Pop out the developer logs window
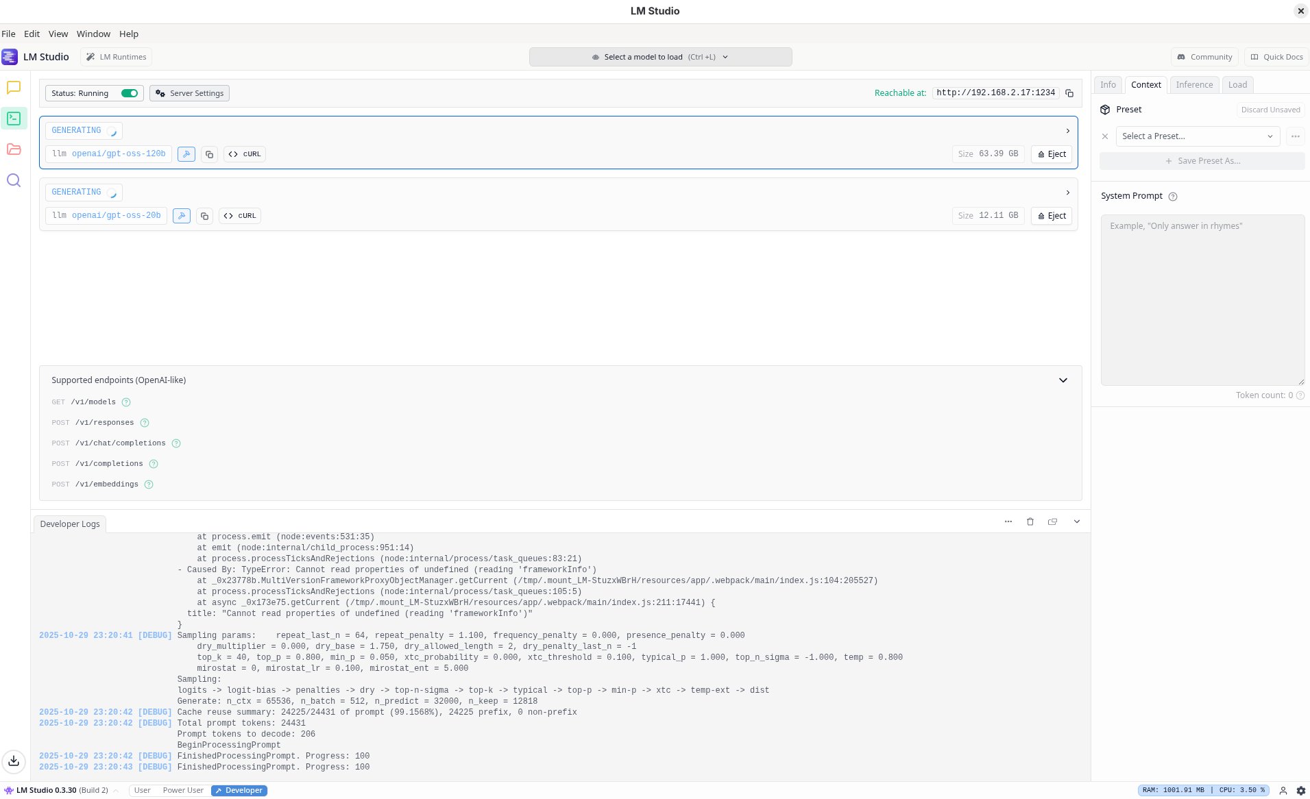Screen dimensions: 1310x799 1052,521
